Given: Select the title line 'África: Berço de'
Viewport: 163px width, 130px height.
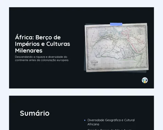Looking at the screenshot, I should point(38,37).
